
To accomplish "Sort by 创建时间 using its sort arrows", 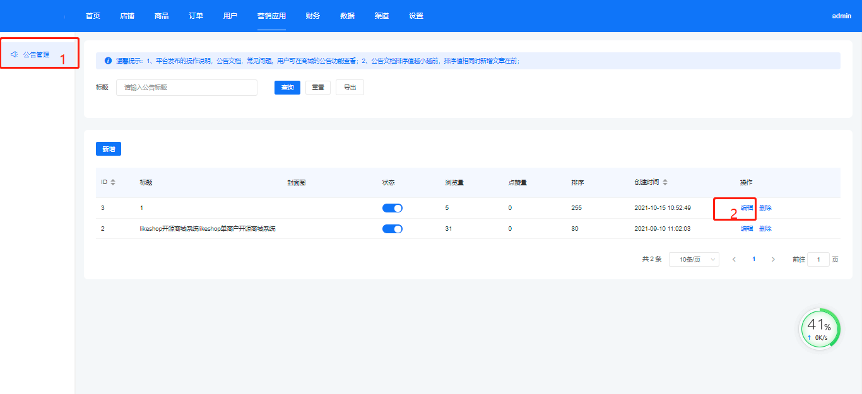I will click(x=665, y=182).
